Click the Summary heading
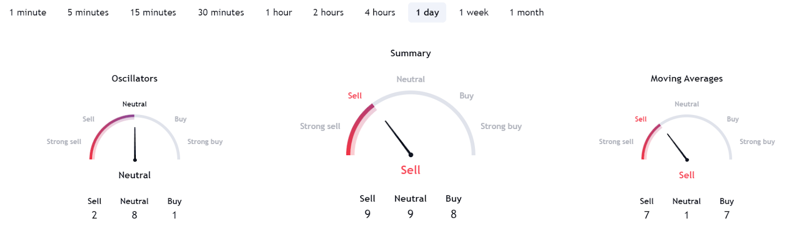805x243 pixels. click(411, 53)
